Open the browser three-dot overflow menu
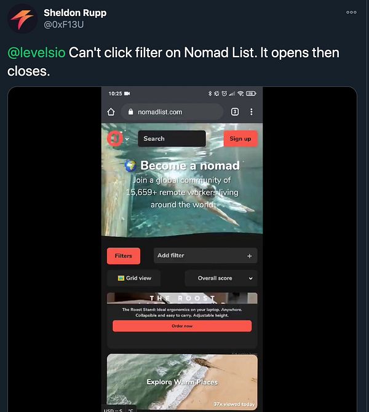 click(x=252, y=112)
